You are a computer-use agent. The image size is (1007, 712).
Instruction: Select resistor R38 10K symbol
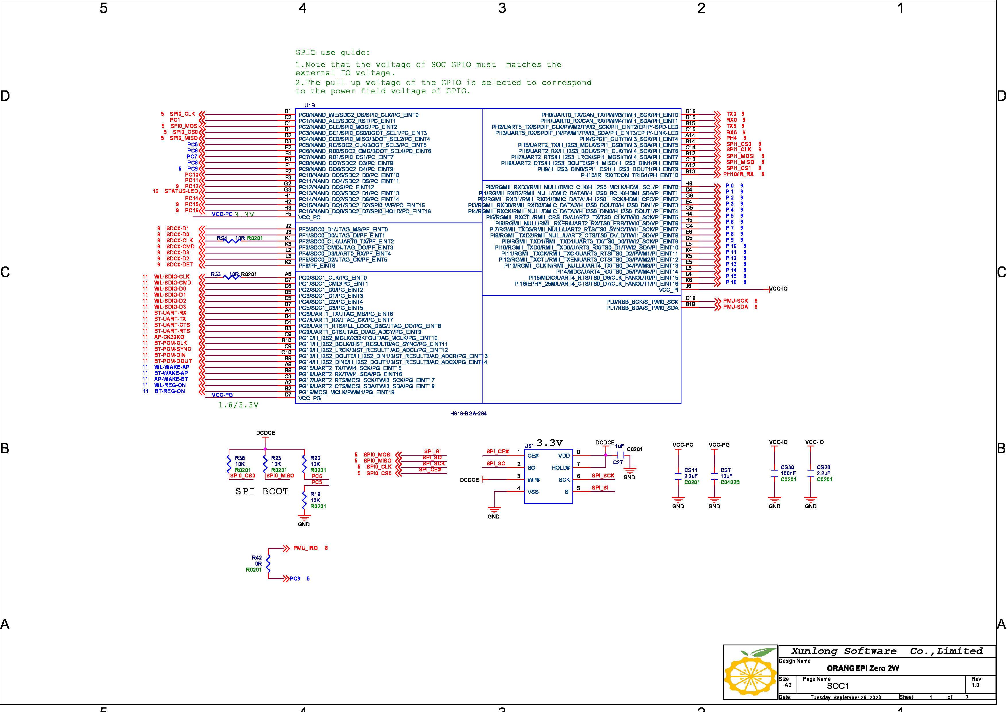coord(229,464)
